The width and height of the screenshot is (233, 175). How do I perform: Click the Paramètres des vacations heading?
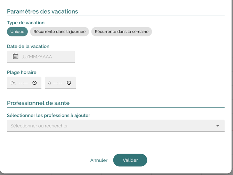click(42, 11)
